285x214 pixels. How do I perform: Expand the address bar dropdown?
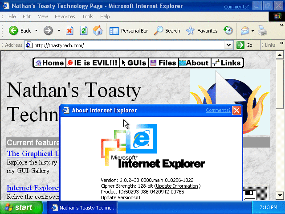coord(228,45)
